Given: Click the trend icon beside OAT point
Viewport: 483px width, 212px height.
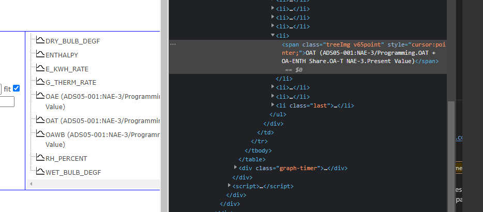Looking at the screenshot, I should pyautogui.click(x=40, y=119).
